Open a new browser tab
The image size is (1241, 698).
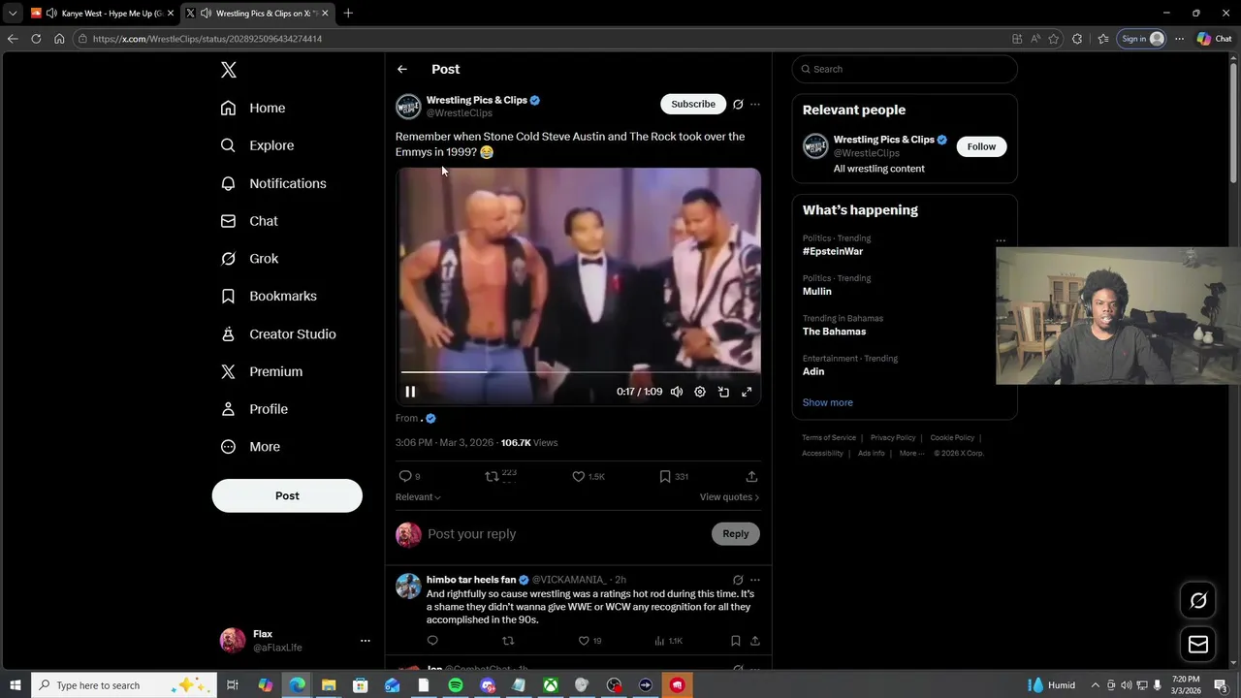coord(348,14)
